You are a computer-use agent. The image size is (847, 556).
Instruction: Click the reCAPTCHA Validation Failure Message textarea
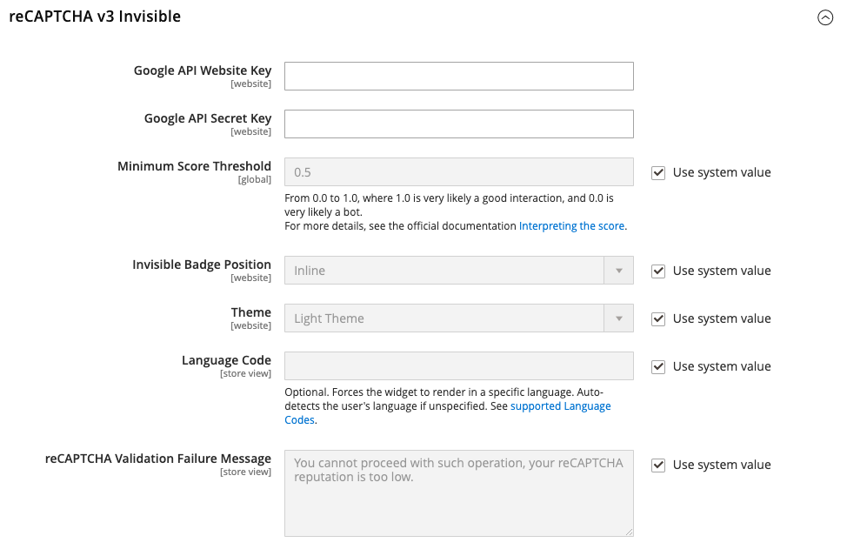click(458, 493)
